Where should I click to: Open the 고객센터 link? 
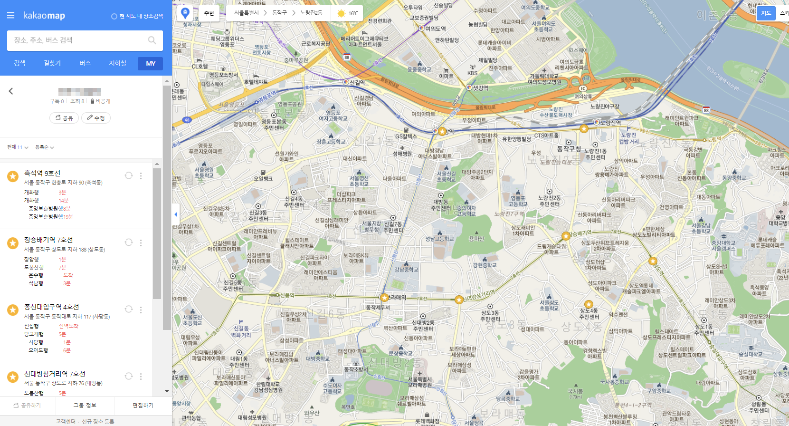(x=66, y=421)
